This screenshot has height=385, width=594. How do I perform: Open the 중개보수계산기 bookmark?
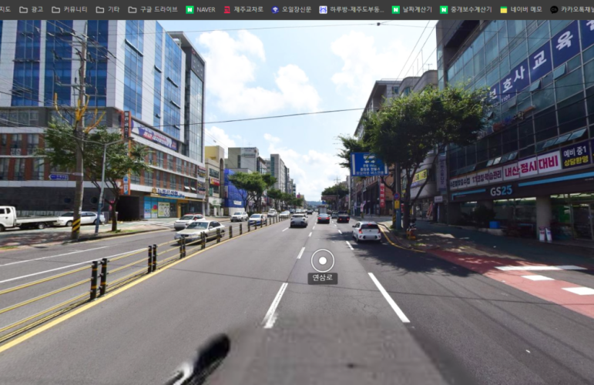point(465,9)
